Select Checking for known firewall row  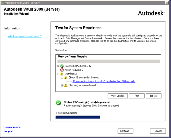click(x=82, y=85)
